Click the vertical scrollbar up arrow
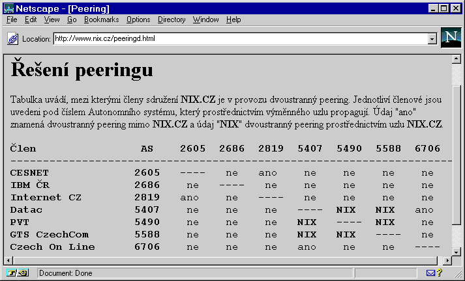Screen dimensions: 465x281 click(457, 59)
